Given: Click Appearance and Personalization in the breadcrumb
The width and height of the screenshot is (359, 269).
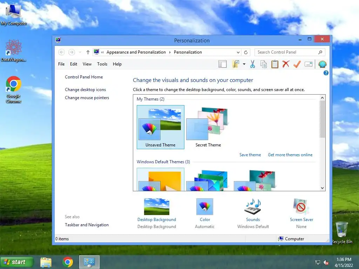Looking at the screenshot, I should coord(136,52).
